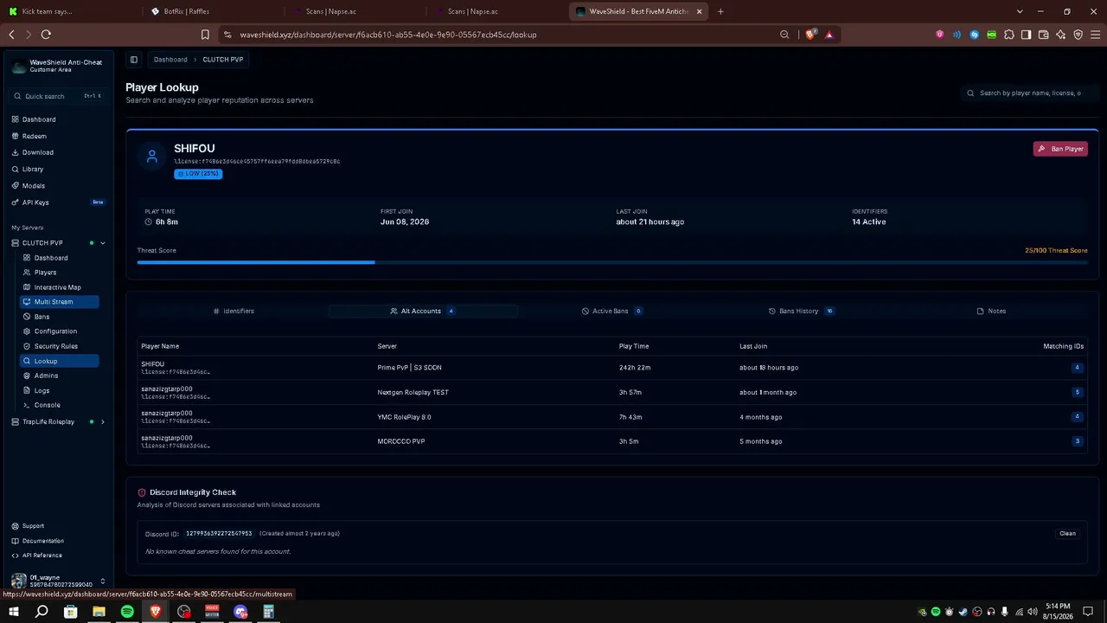The height and width of the screenshot is (623, 1107).
Task: Focus the player name search field
Action: pyautogui.click(x=1029, y=93)
